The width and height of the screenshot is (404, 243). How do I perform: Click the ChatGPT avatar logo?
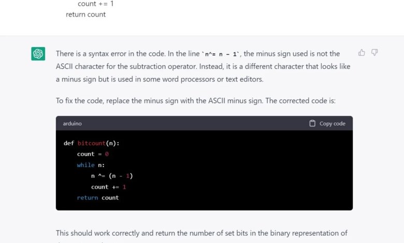click(x=38, y=54)
